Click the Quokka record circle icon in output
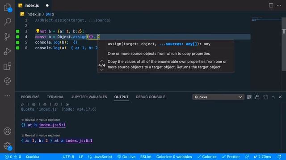The image size is (286, 160). point(67,104)
